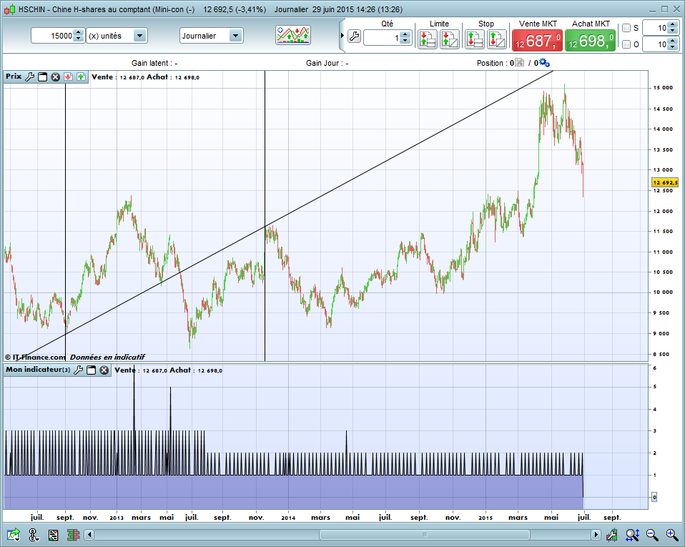Click the HSCHIN window title candlestick icon
685x547 pixels.
click(x=10, y=9)
